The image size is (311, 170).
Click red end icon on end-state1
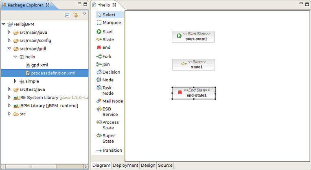[180, 92]
